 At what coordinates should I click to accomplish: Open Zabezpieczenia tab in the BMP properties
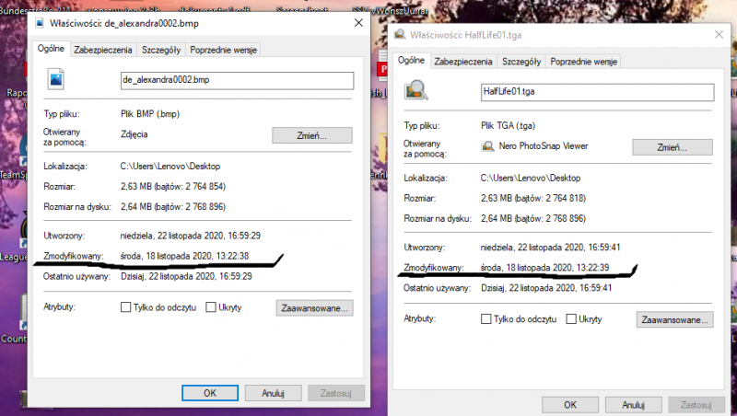tap(103, 51)
